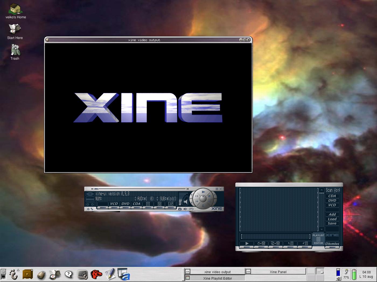Image resolution: width=377 pixels, height=282 pixels.
Task: Open xine setup with the wrench icon
Action: (x=92, y=209)
